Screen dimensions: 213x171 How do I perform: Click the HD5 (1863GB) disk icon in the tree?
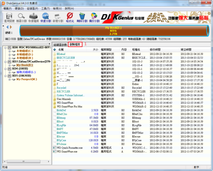click(x=9, y=76)
